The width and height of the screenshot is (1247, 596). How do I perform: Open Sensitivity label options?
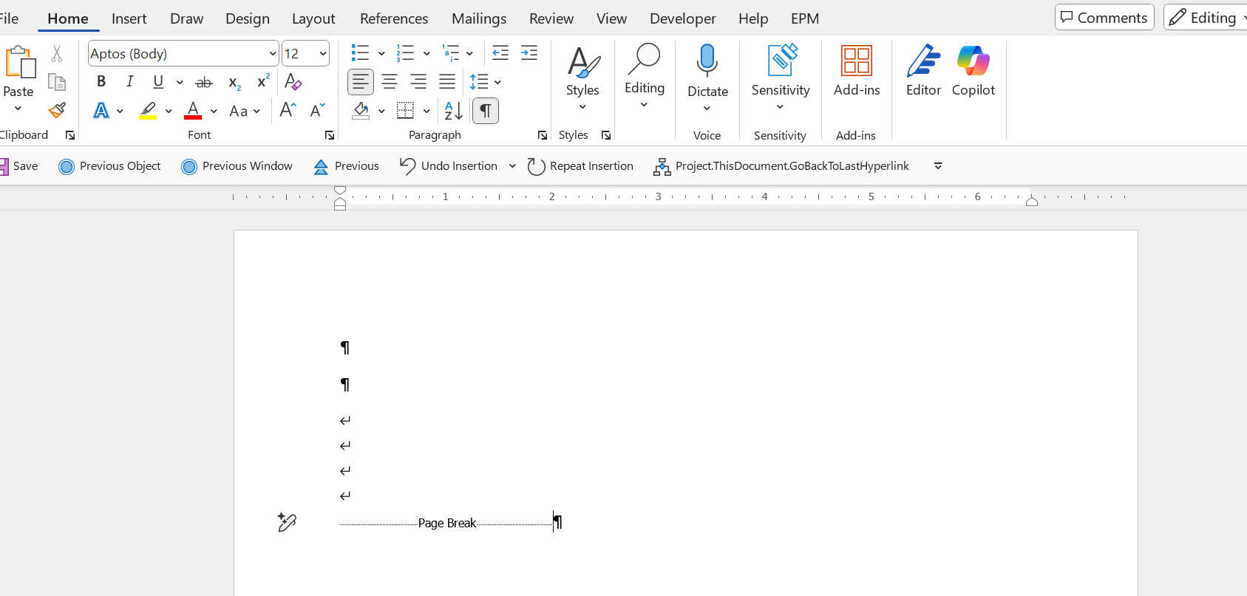click(x=781, y=78)
